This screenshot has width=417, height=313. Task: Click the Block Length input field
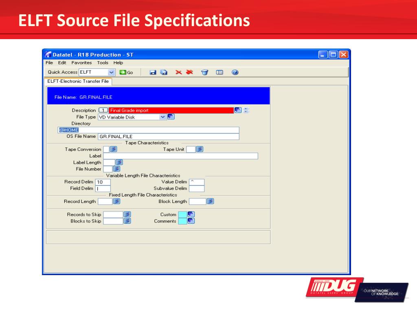pos(198,201)
